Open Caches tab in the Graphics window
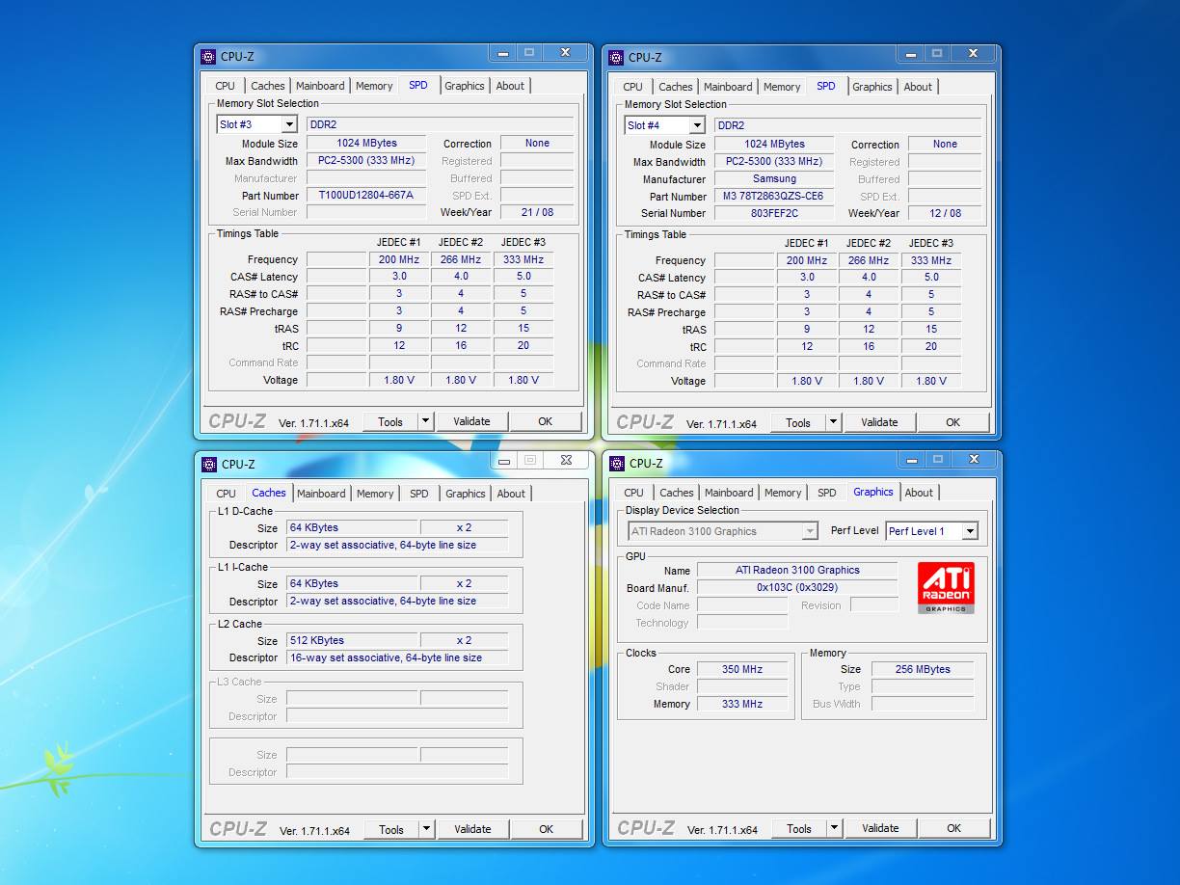The height and width of the screenshot is (885, 1180). coord(677,493)
